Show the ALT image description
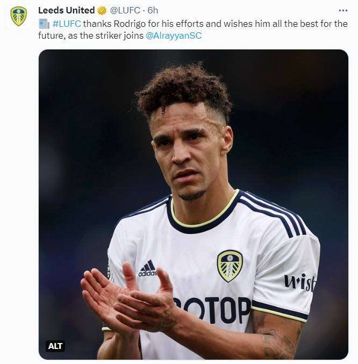 tap(55, 346)
